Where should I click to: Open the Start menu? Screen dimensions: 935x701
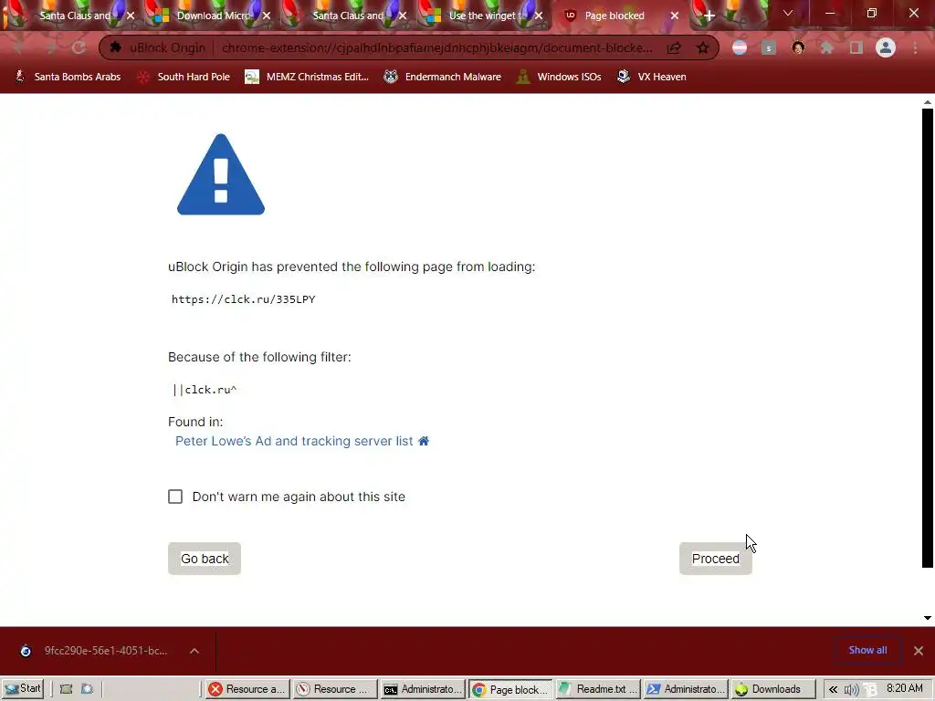(23, 688)
